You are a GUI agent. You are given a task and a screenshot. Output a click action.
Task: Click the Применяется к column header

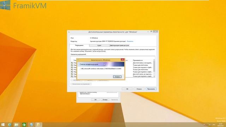pos(138,60)
